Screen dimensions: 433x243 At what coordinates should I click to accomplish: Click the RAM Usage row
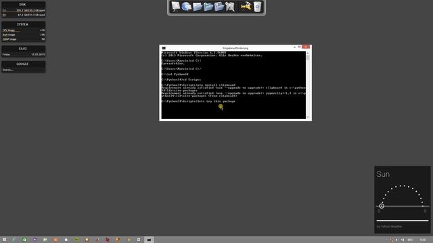[24, 34]
